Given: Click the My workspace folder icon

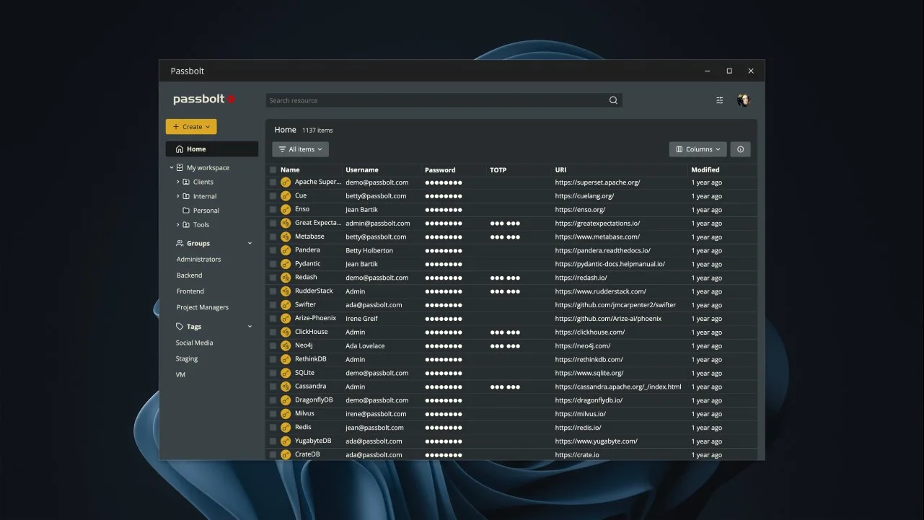Looking at the screenshot, I should [180, 168].
